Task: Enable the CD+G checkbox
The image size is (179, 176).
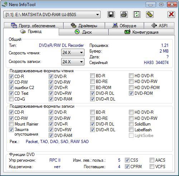Action: [x=11, y=99]
